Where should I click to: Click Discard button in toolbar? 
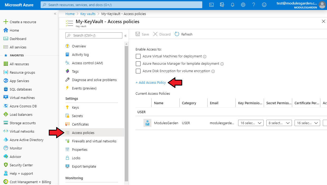coord(162,34)
